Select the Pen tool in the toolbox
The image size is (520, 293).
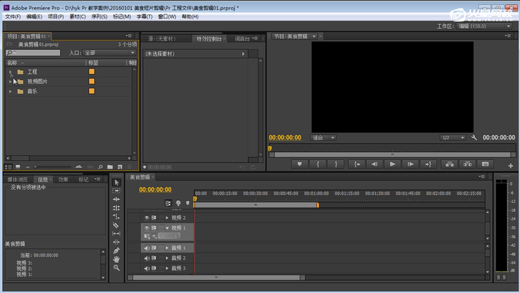click(x=116, y=251)
